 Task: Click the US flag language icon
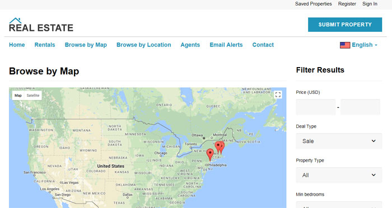click(345, 45)
